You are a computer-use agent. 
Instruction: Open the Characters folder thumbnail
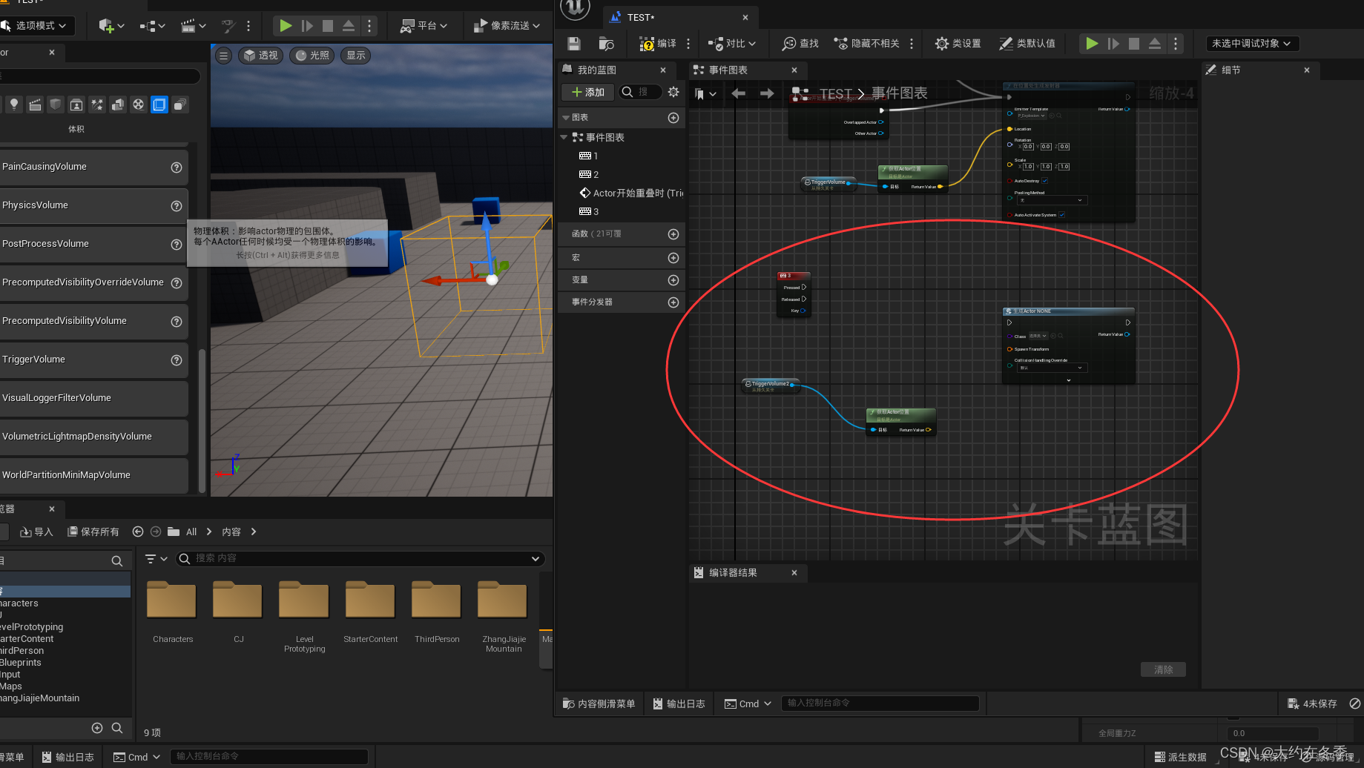(x=172, y=600)
